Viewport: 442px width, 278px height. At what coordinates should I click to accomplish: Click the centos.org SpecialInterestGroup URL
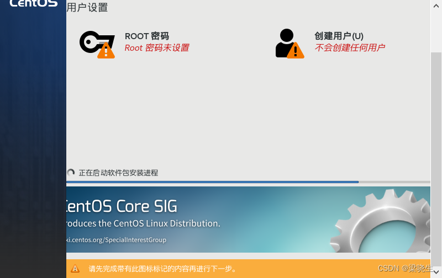[116, 240]
